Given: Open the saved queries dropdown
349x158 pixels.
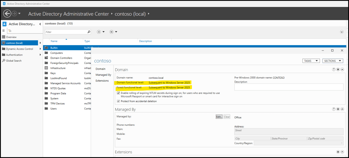Looking at the screenshot, I should pos(113,32).
